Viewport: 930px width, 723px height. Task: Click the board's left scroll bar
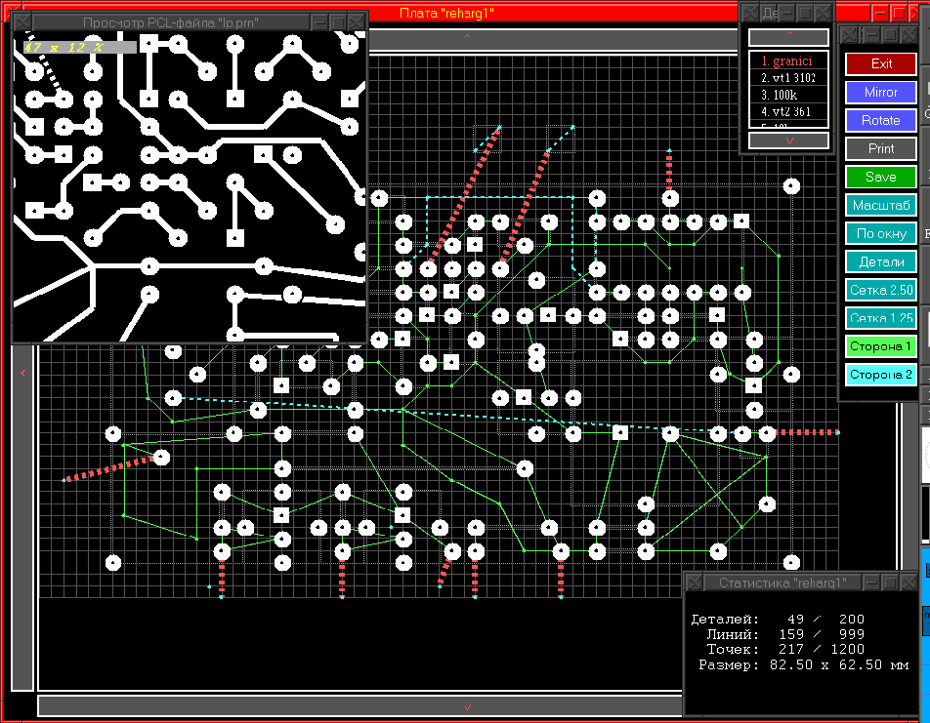22,517
